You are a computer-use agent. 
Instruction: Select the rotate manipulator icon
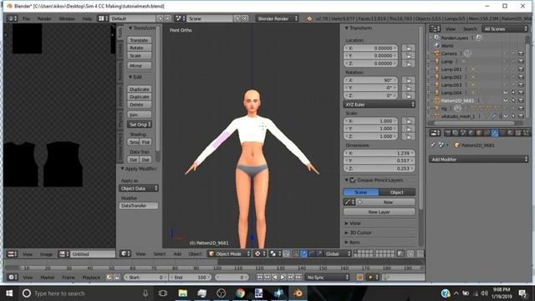point(311,254)
